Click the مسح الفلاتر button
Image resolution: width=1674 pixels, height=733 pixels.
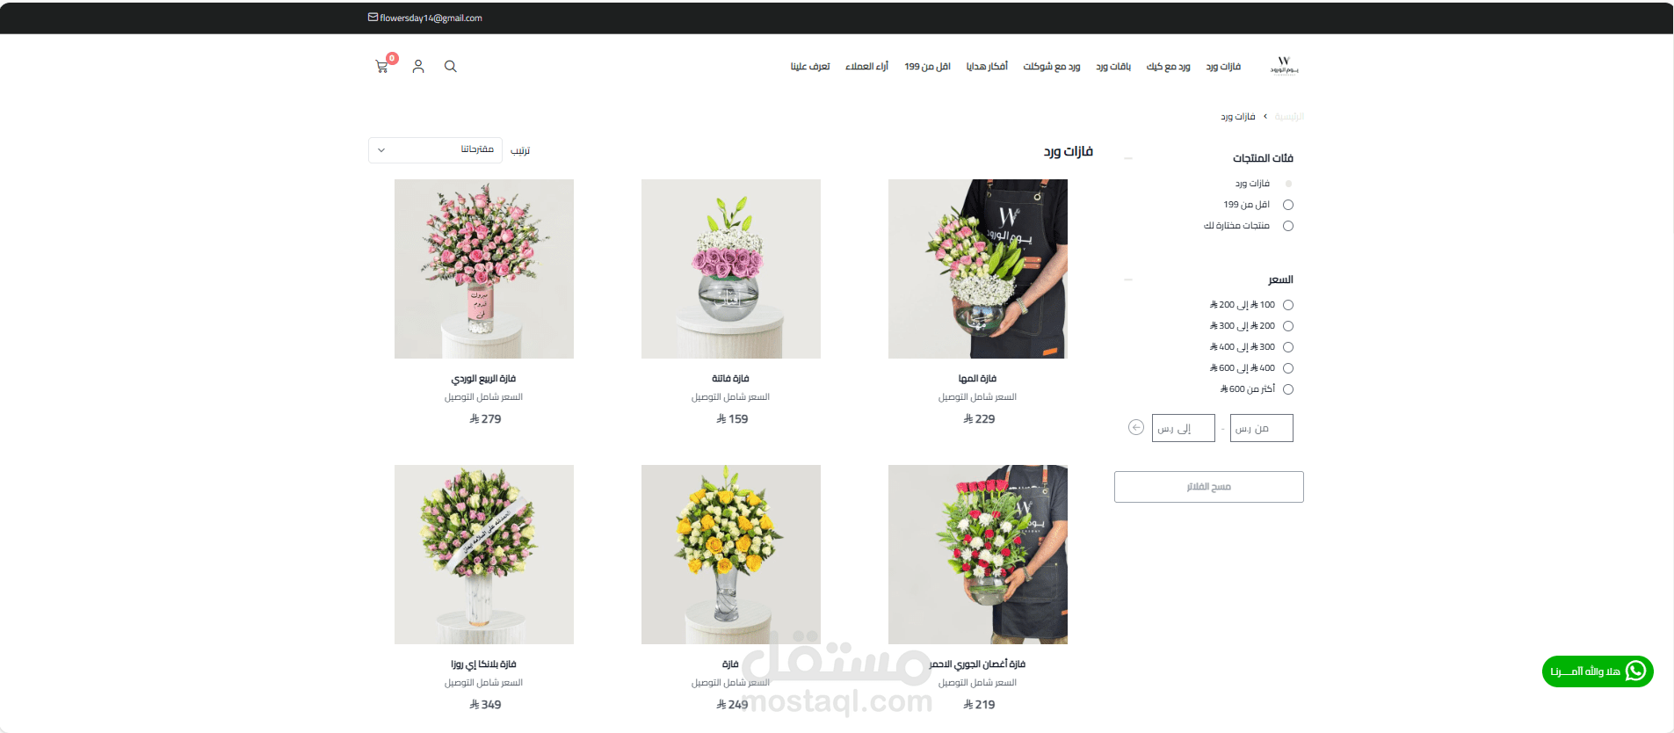click(1209, 487)
